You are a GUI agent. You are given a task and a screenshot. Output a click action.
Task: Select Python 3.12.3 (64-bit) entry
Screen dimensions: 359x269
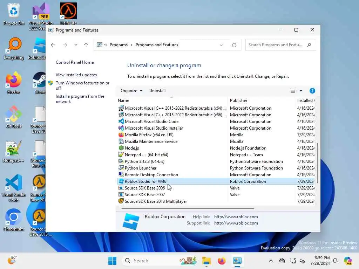(216, 161)
